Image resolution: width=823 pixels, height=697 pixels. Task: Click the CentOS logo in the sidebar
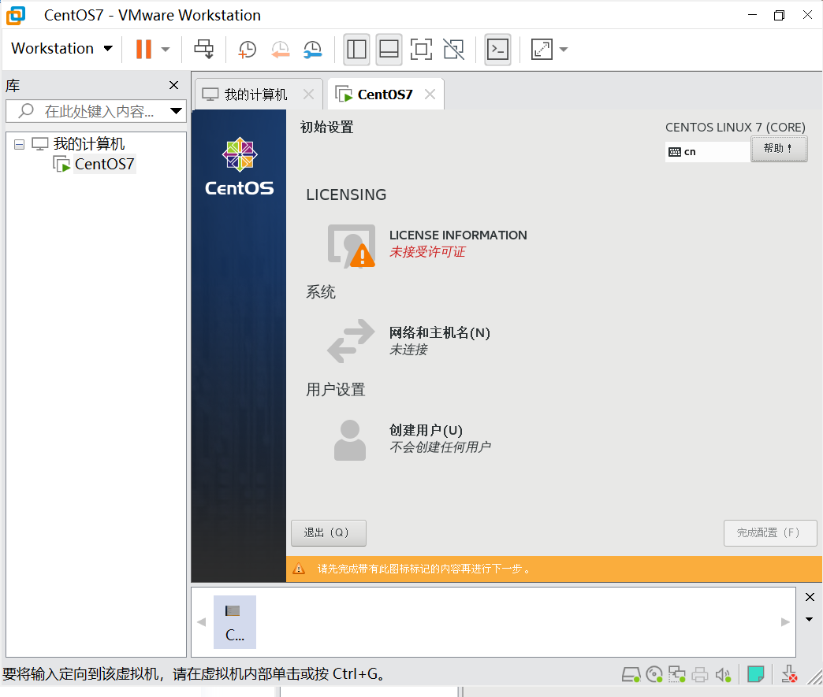click(240, 167)
